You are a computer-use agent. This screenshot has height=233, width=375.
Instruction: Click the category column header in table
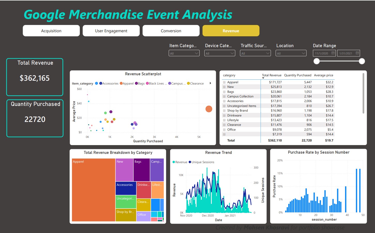click(x=229, y=75)
